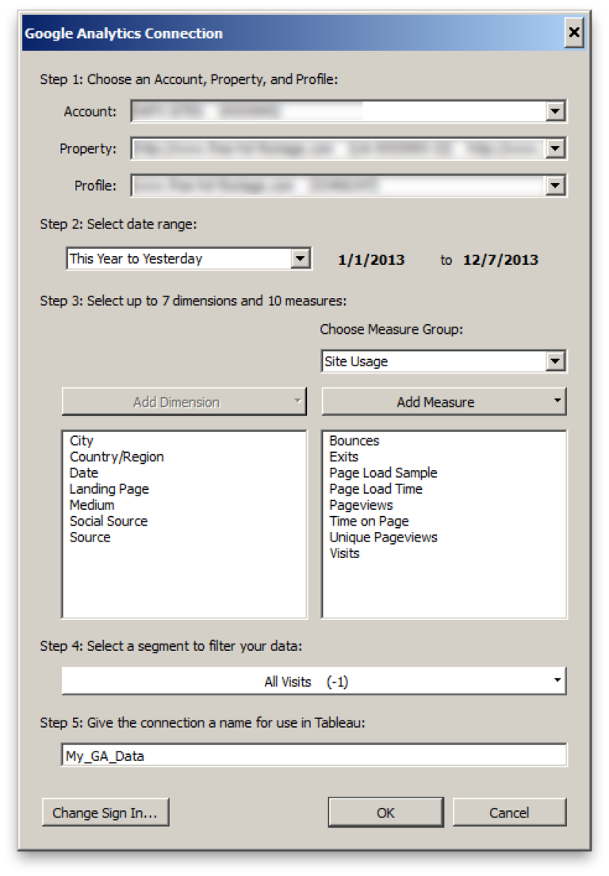Close the Google Analytics Connection dialog
The image size is (609, 876).
(x=574, y=33)
